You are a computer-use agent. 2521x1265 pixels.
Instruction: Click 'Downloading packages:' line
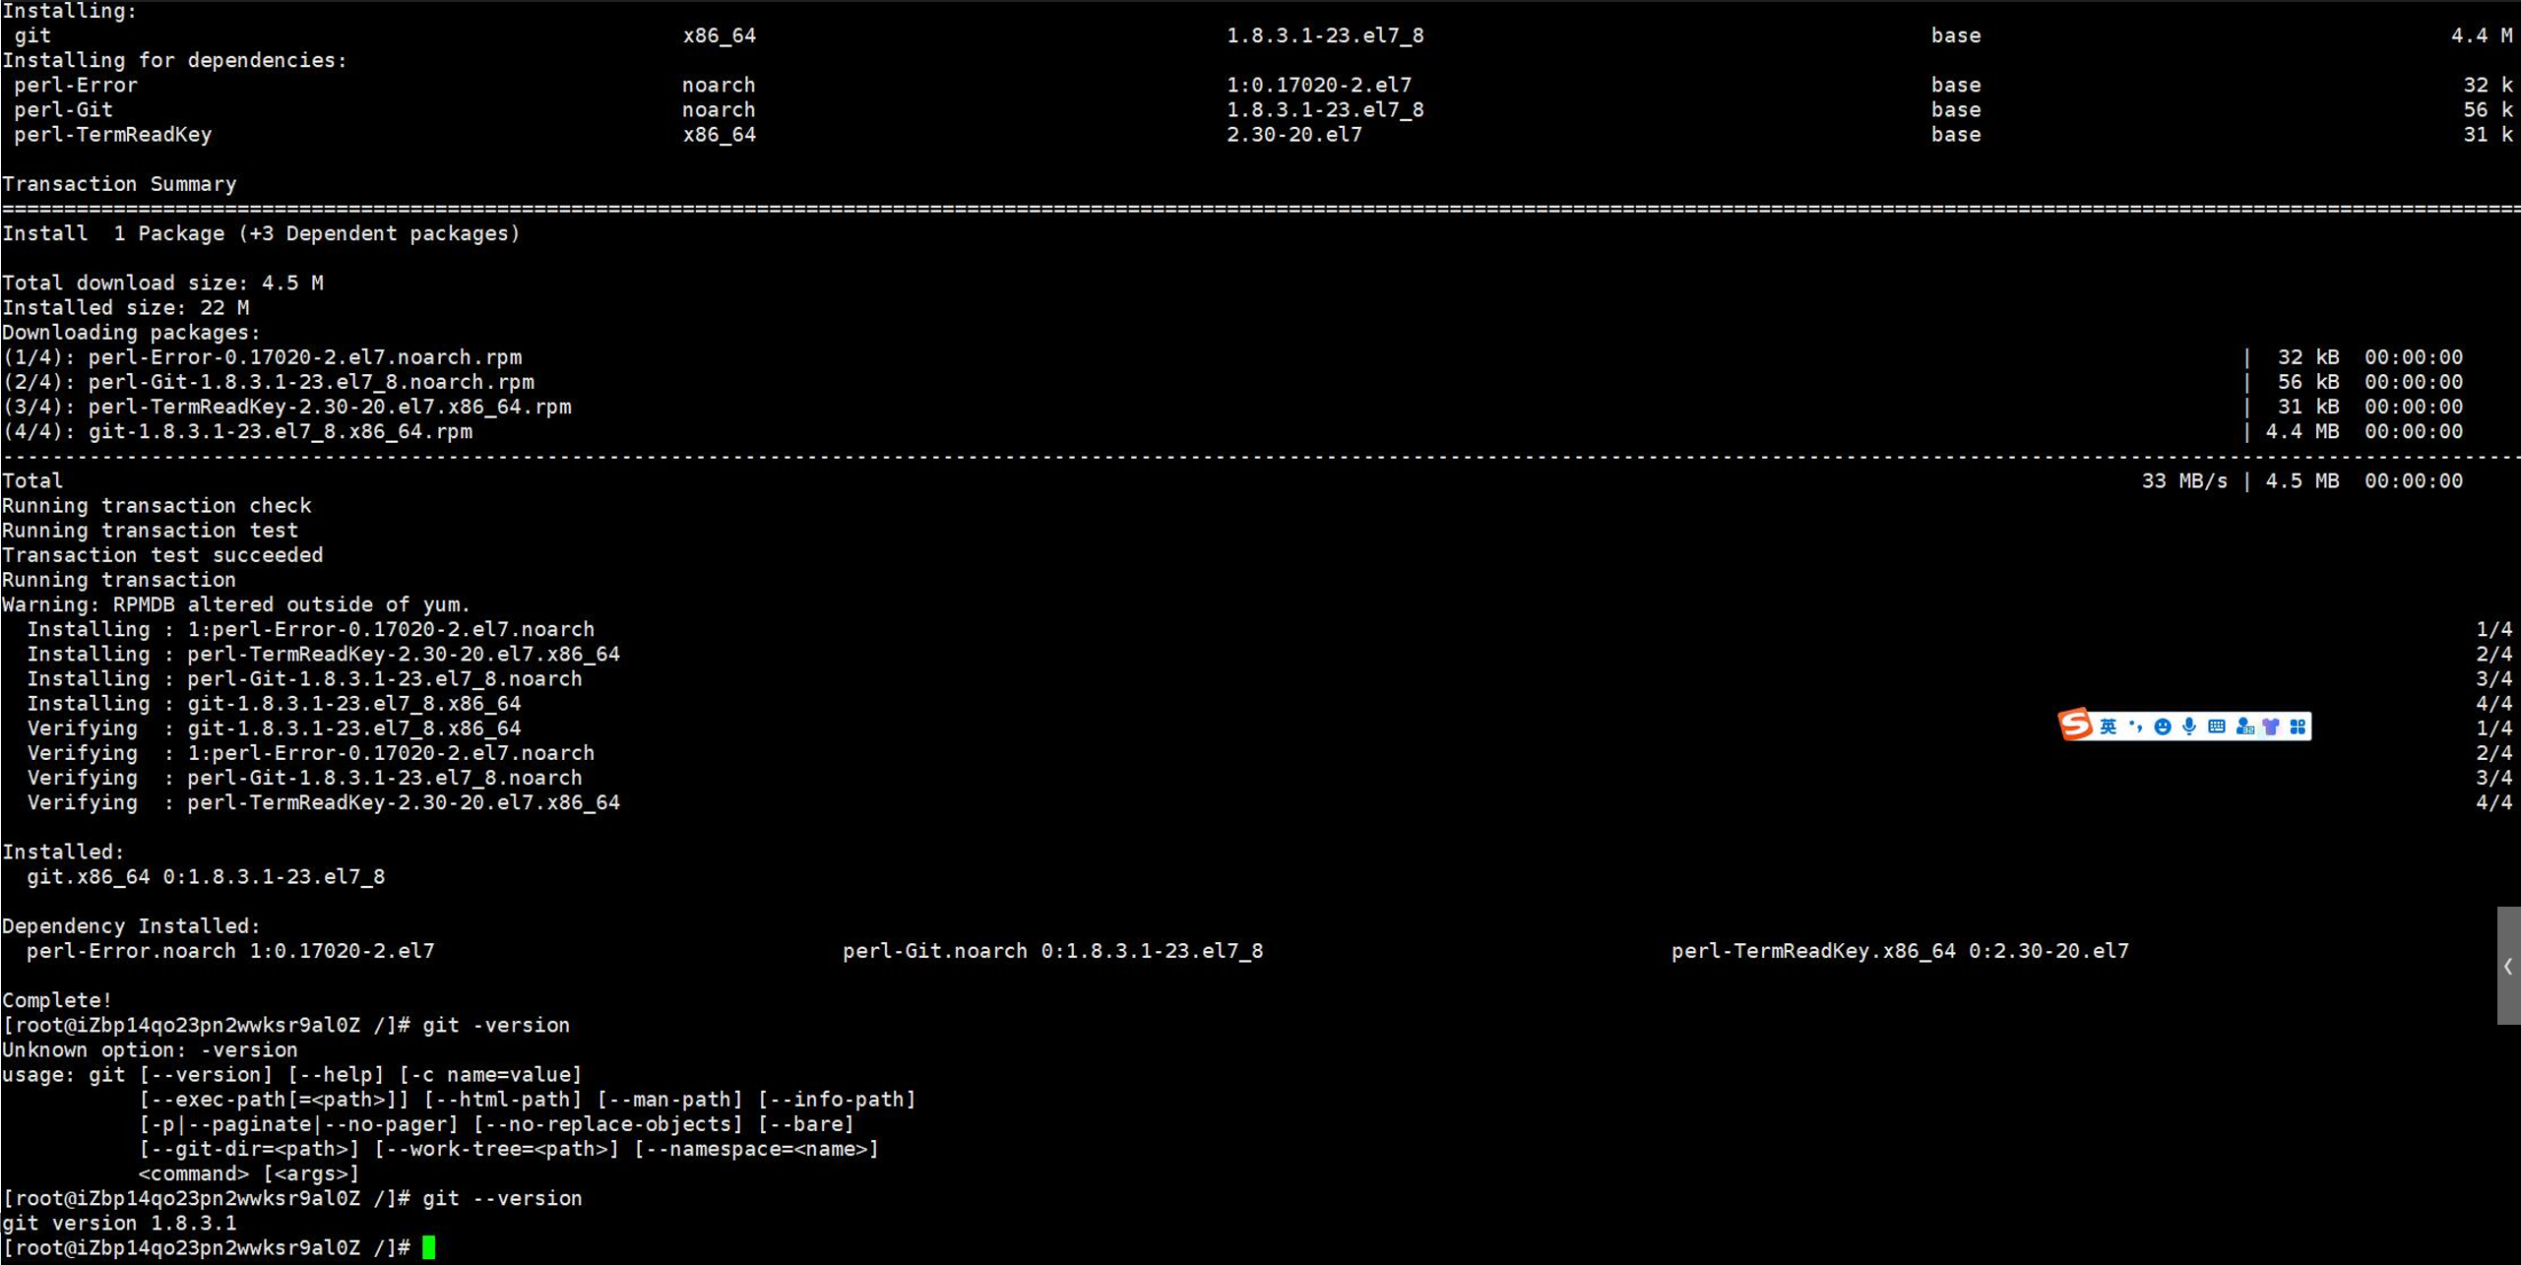[131, 332]
